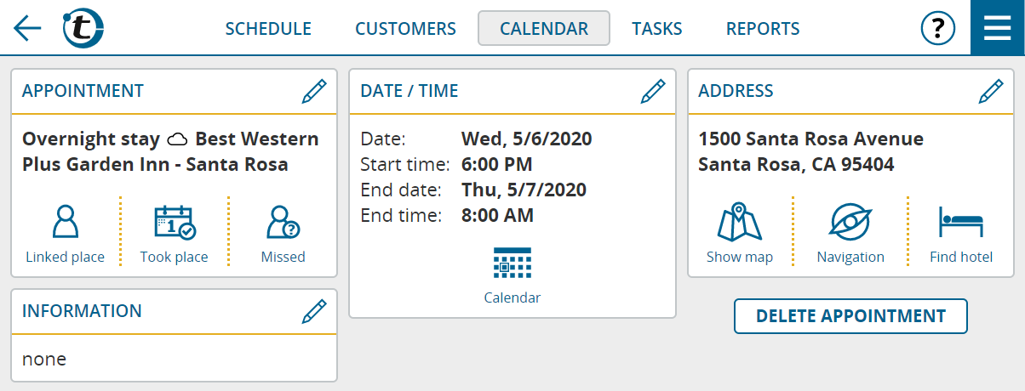1025x391 pixels.
Task: Open the Calendar icon under date
Action: (x=512, y=275)
